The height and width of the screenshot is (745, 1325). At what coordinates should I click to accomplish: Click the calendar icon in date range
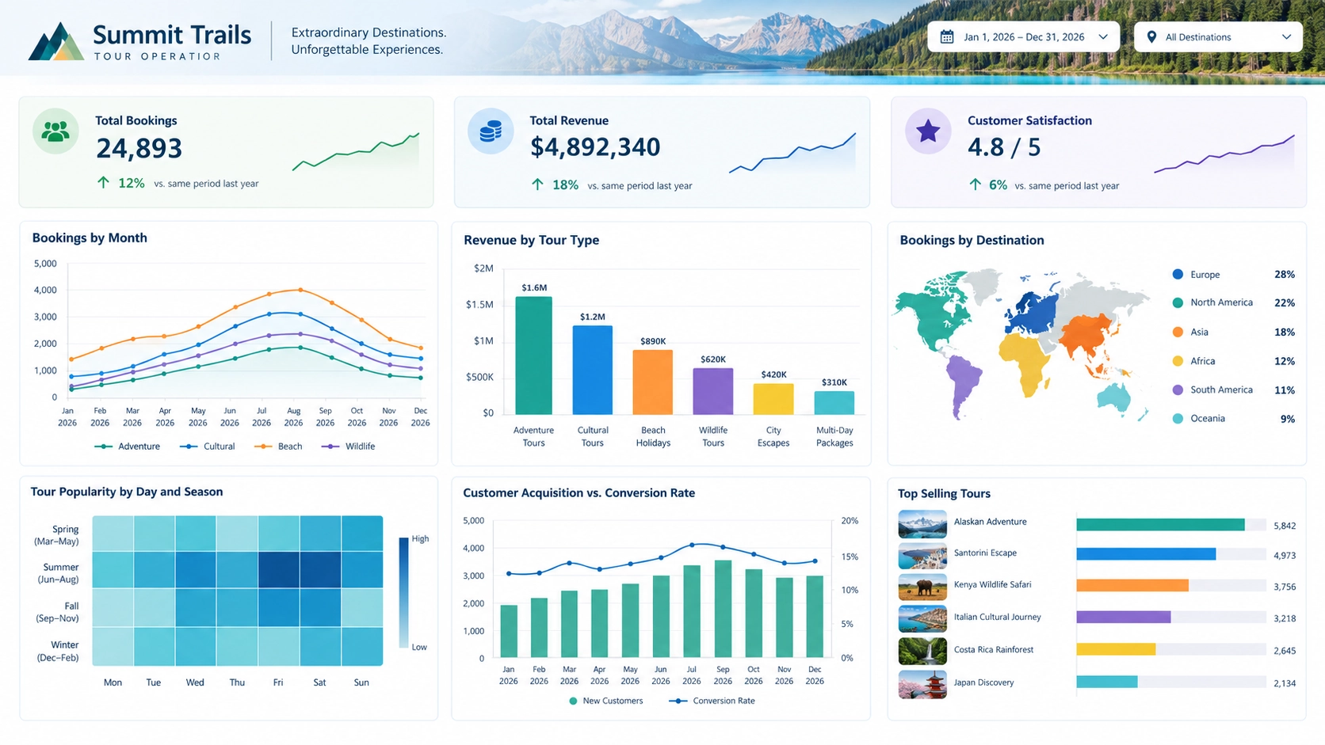[x=947, y=37]
